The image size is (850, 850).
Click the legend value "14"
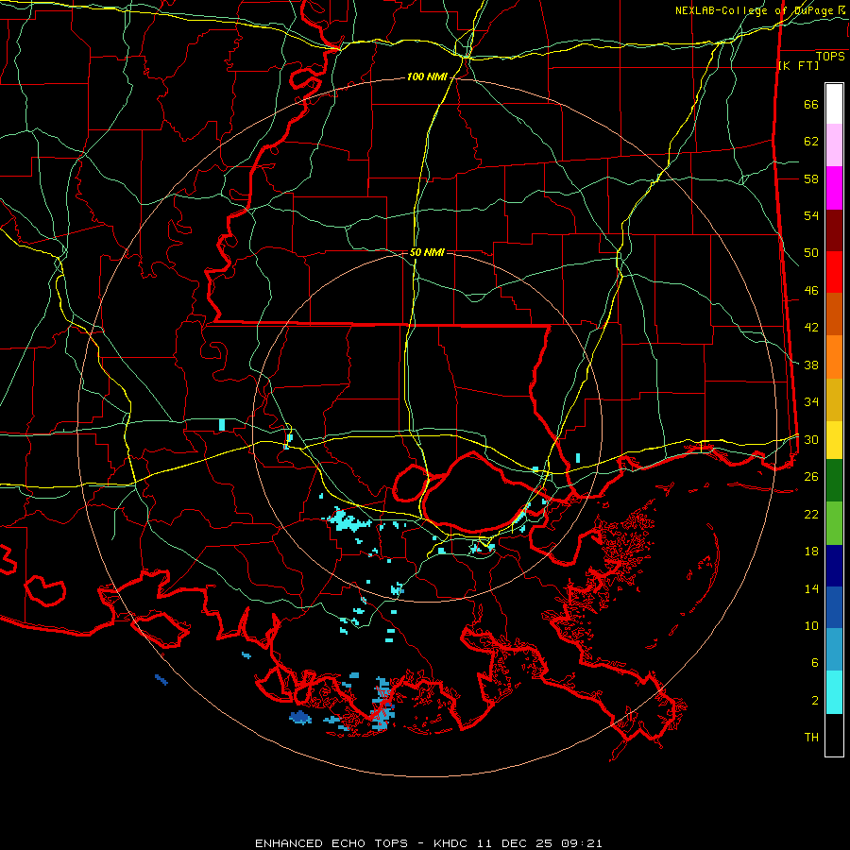coord(811,588)
